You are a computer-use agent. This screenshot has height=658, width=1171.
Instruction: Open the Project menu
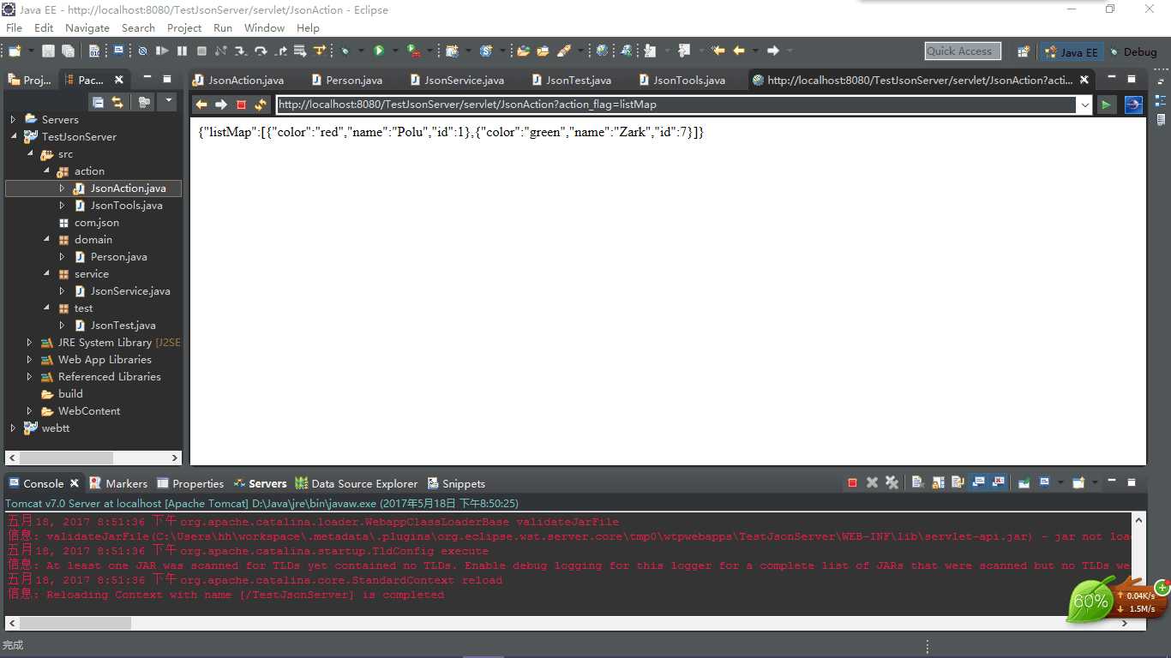pyautogui.click(x=184, y=28)
